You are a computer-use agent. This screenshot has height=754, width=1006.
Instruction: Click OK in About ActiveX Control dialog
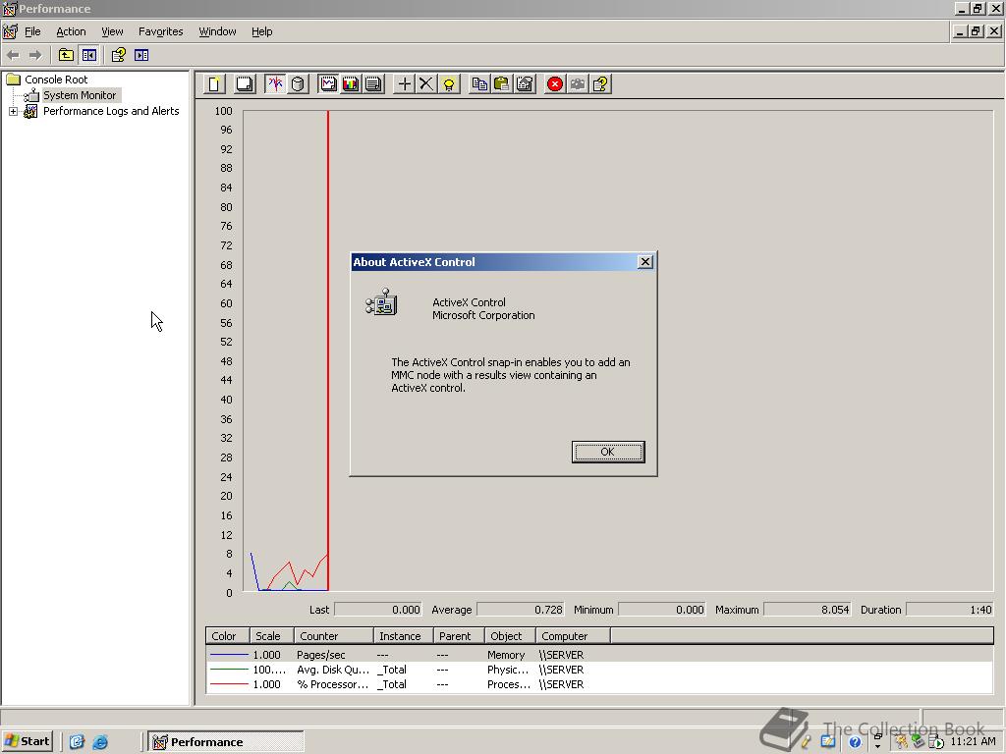607,452
